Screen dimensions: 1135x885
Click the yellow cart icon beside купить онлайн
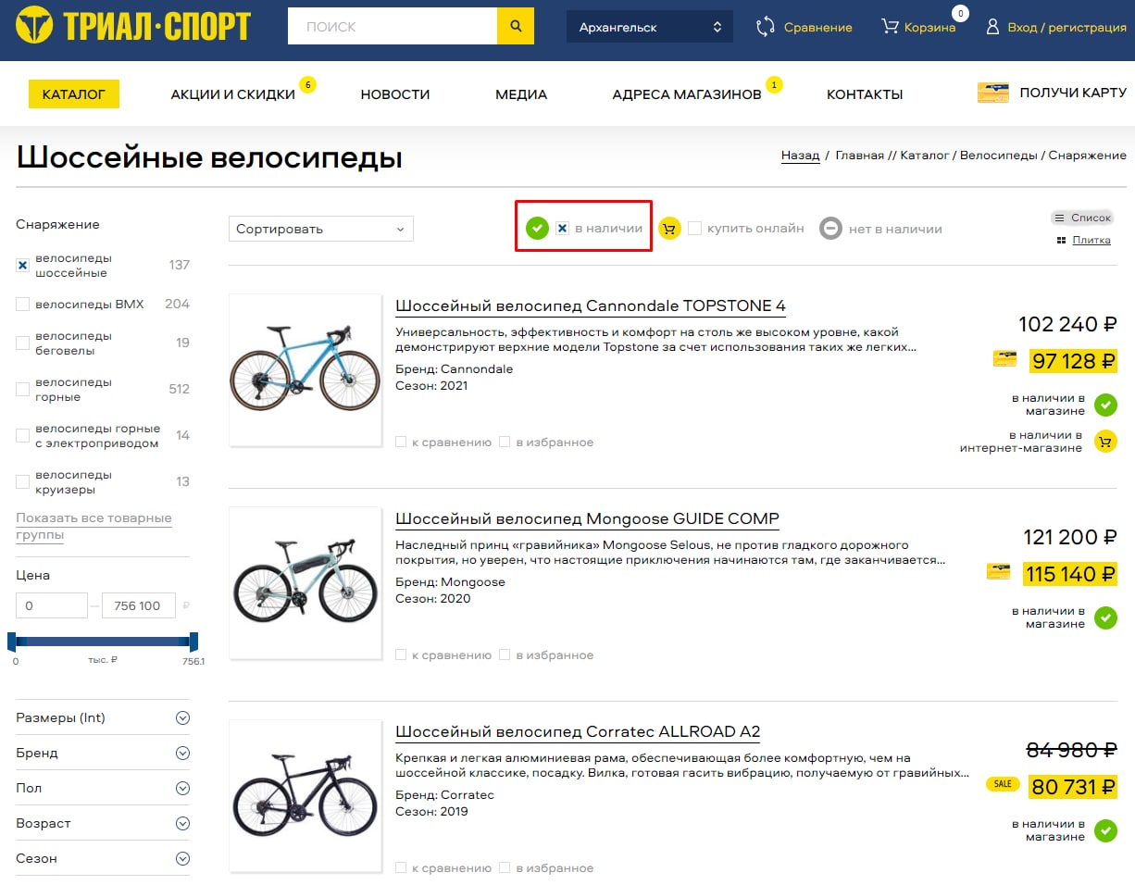tap(669, 228)
